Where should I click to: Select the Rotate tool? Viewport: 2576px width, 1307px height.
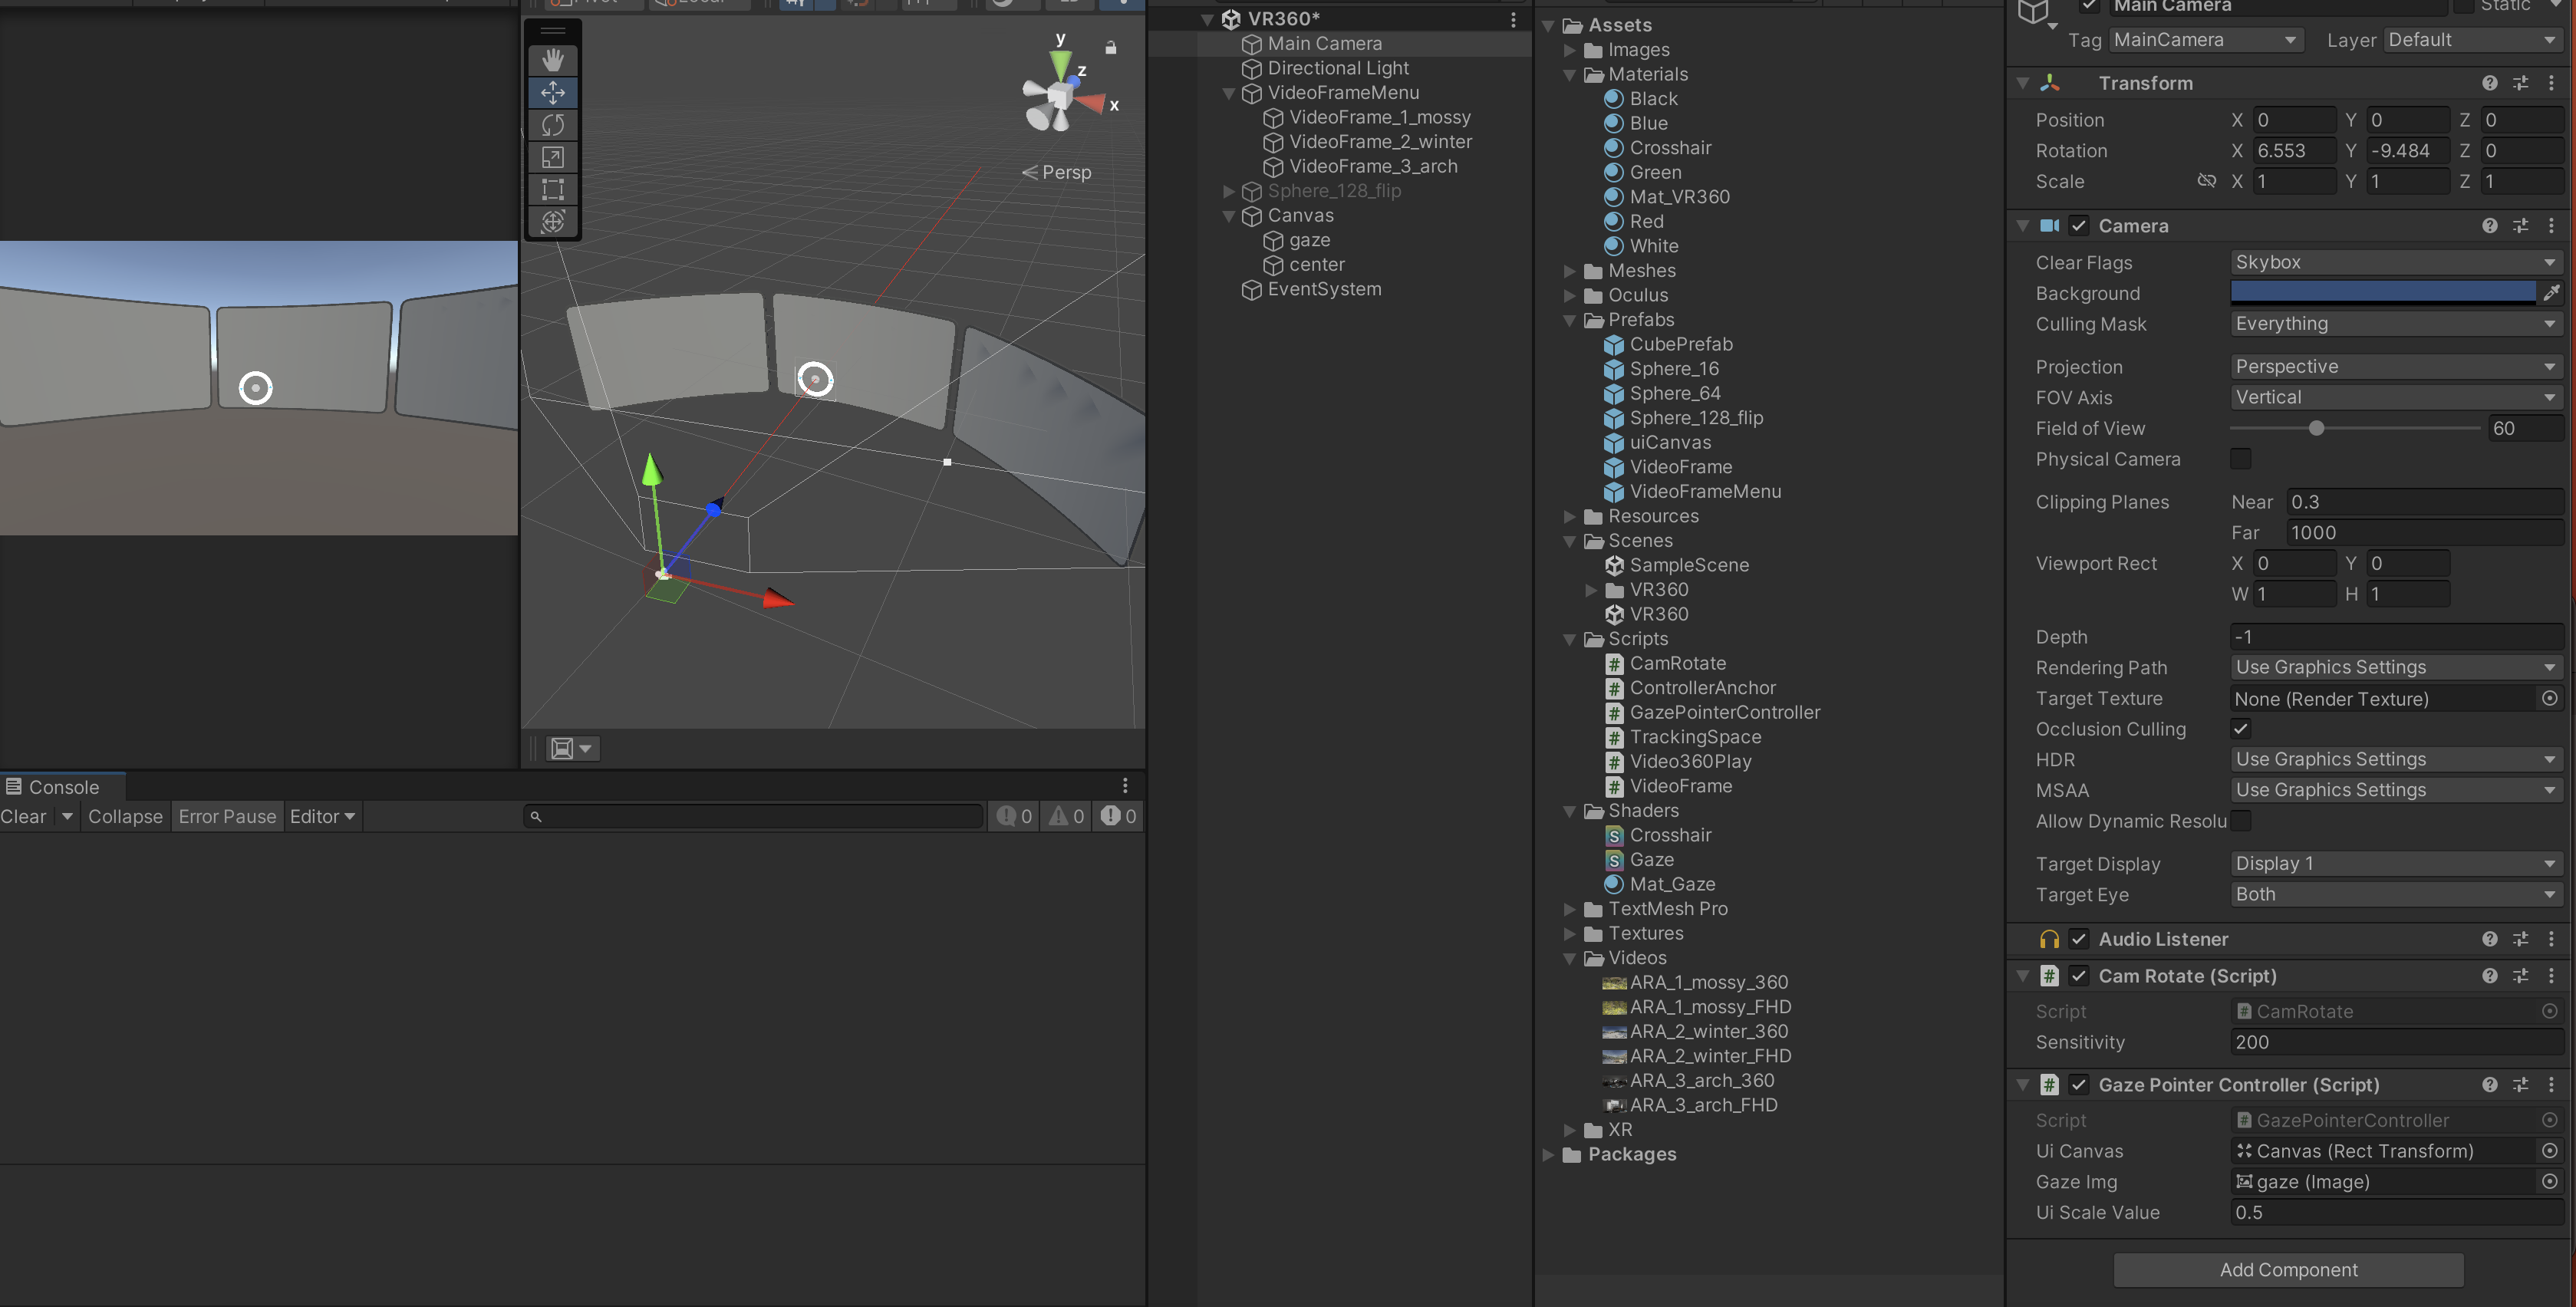coord(553,125)
